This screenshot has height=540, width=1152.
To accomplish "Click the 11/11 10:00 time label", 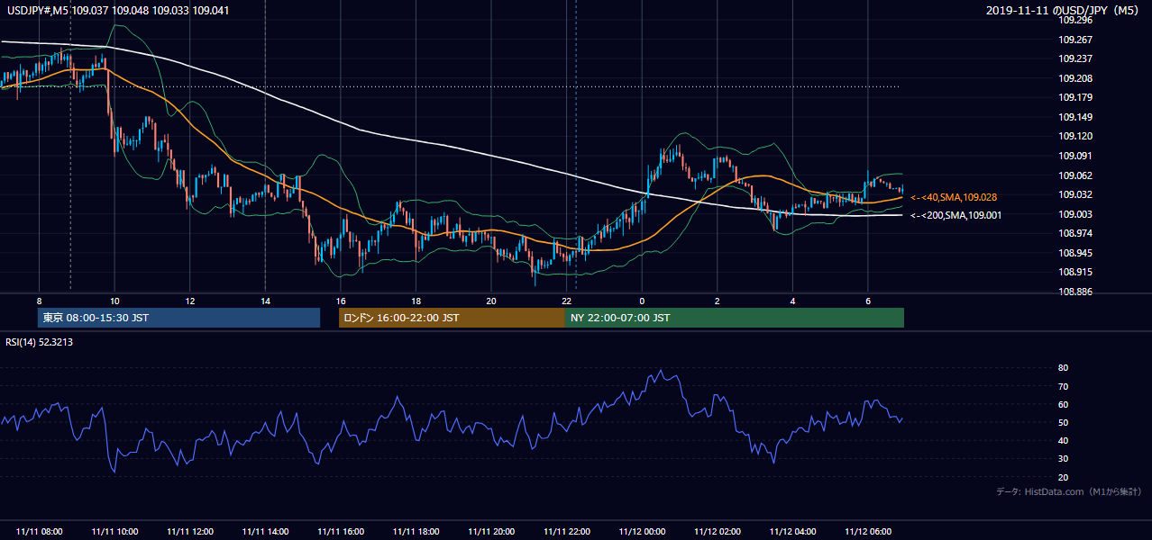I will [x=114, y=532].
